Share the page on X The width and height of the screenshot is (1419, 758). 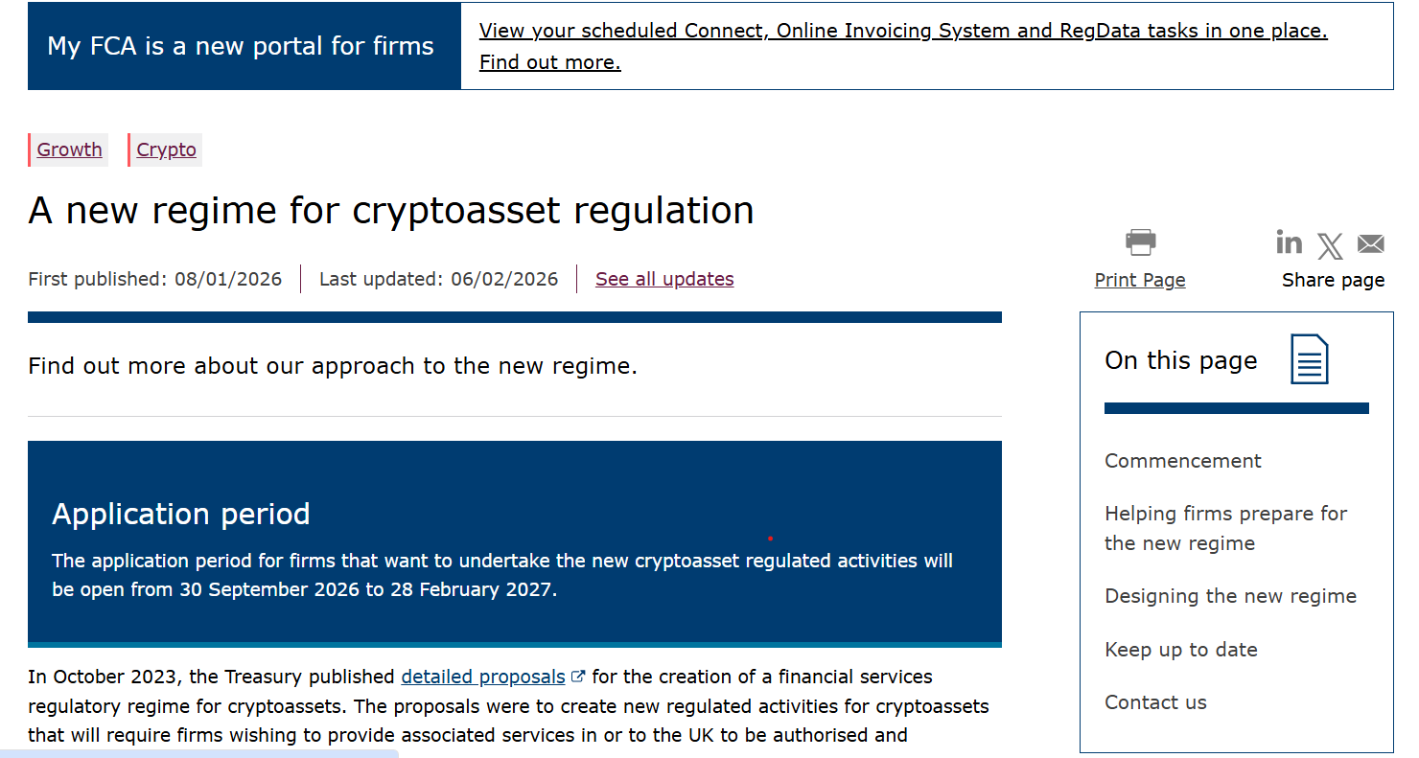coord(1330,245)
